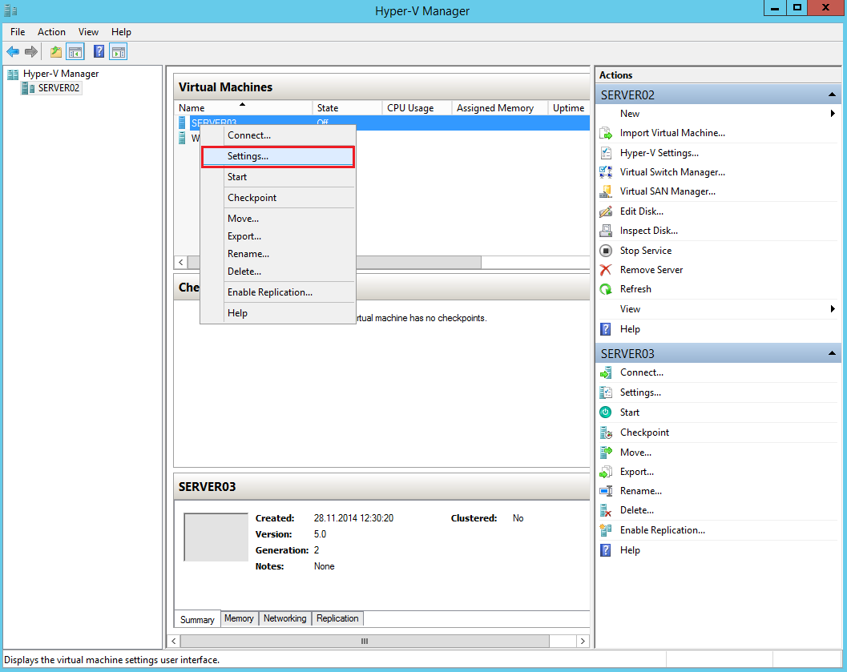The image size is (847, 672).
Task: Click the Rename icon in Actions pane
Action: pos(606,491)
